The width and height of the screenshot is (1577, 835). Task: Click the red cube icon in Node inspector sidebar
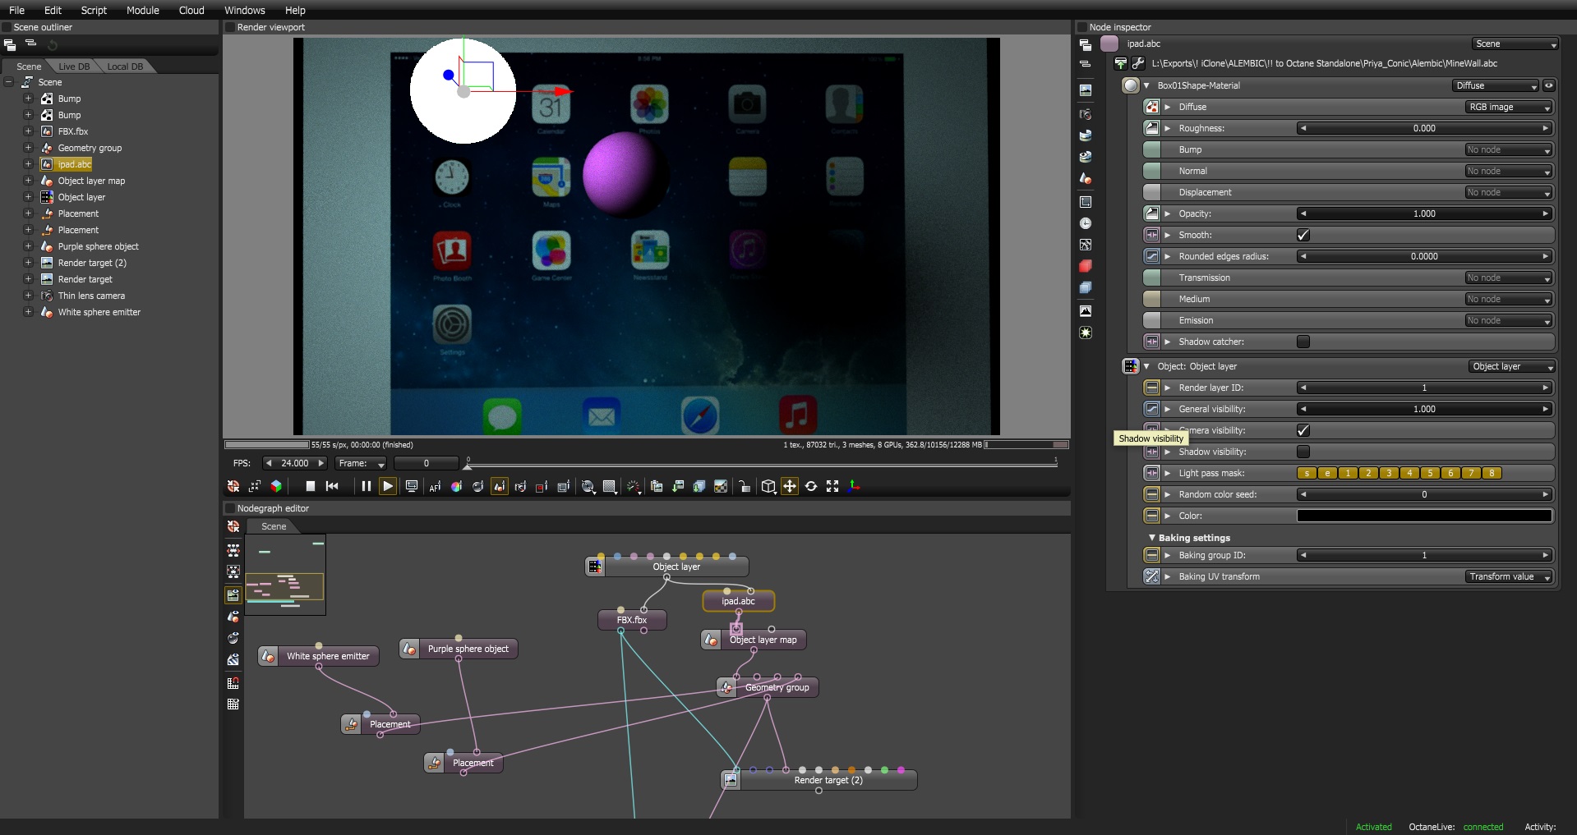click(1086, 266)
